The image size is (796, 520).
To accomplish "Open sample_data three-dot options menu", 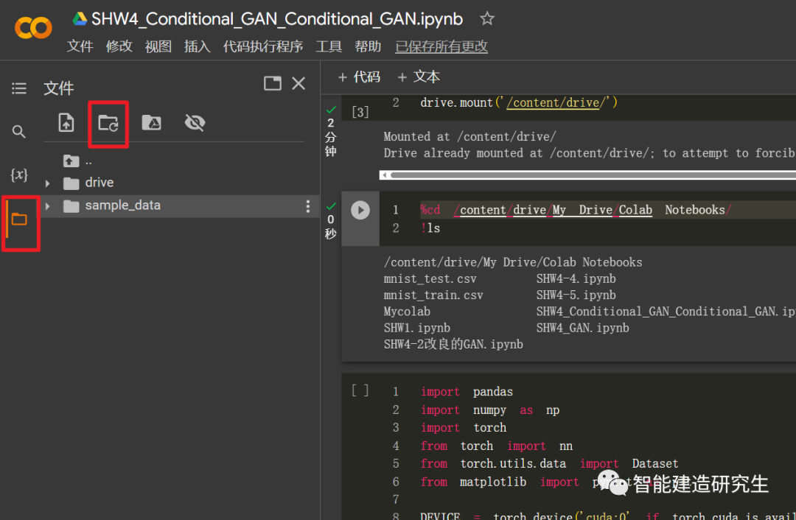I will pyautogui.click(x=308, y=206).
